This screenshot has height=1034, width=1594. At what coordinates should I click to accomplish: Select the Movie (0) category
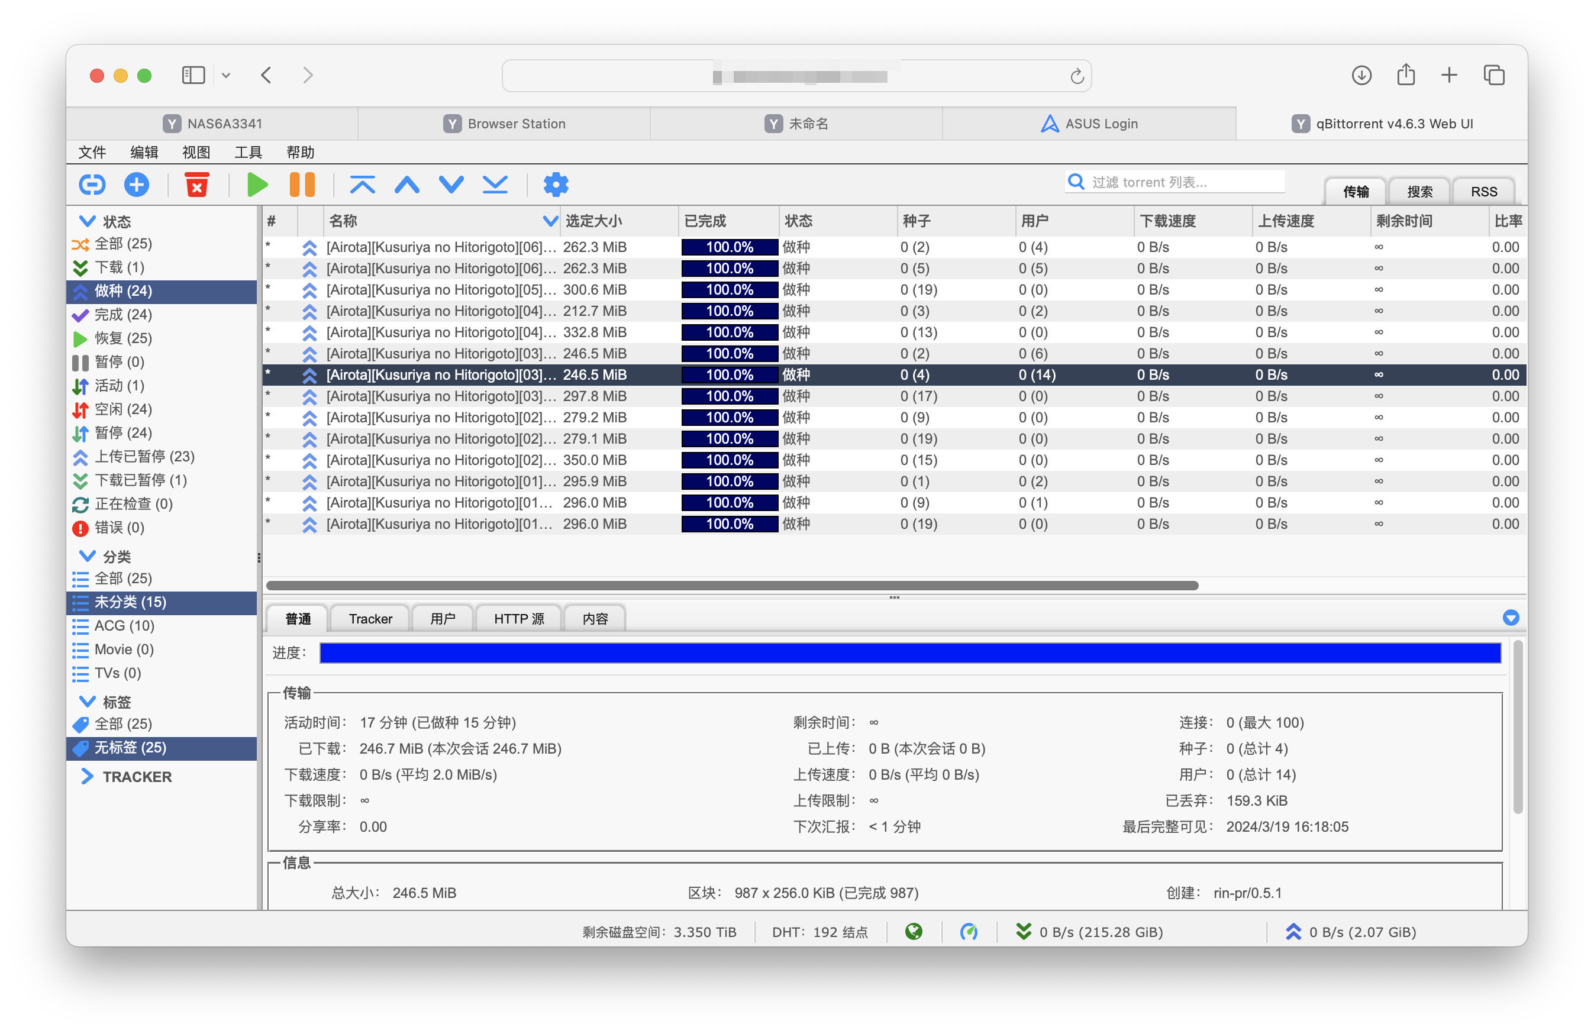tap(162, 649)
